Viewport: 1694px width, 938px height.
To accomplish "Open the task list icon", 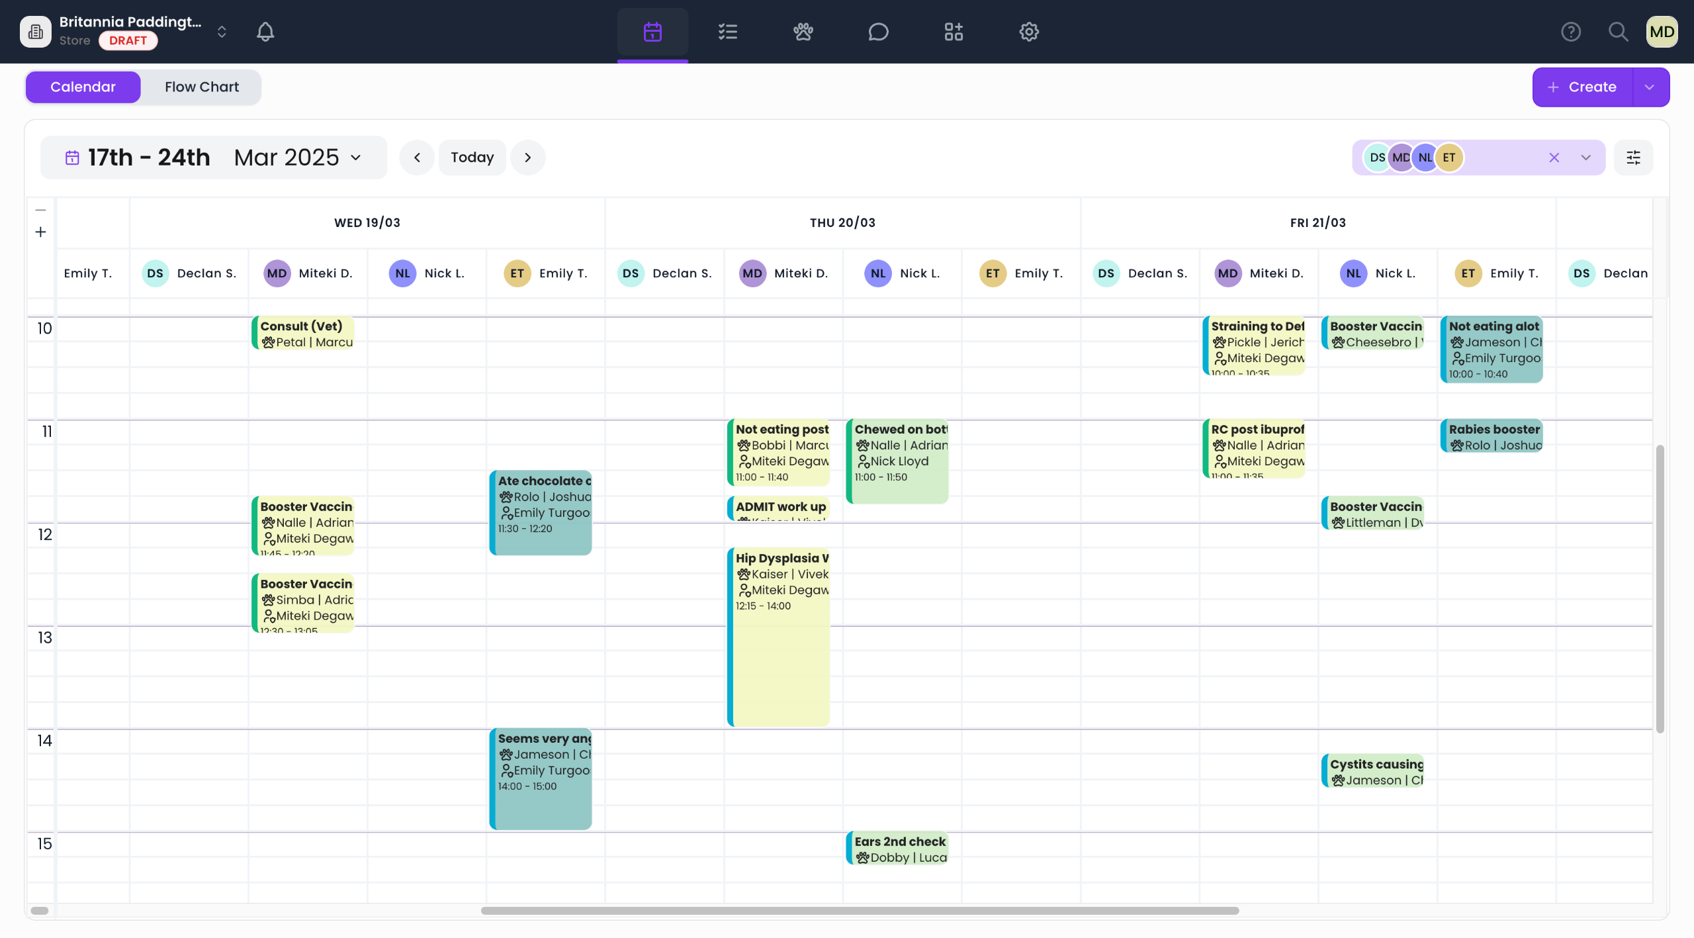I will [x=728, y=32].
